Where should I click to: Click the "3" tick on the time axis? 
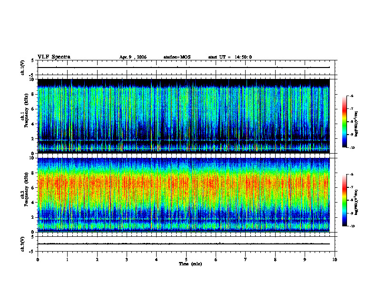127,260
